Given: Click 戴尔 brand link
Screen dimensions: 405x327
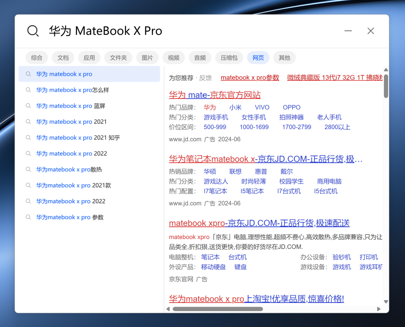Looking at the screenshot, I should [x=286, y=171].
